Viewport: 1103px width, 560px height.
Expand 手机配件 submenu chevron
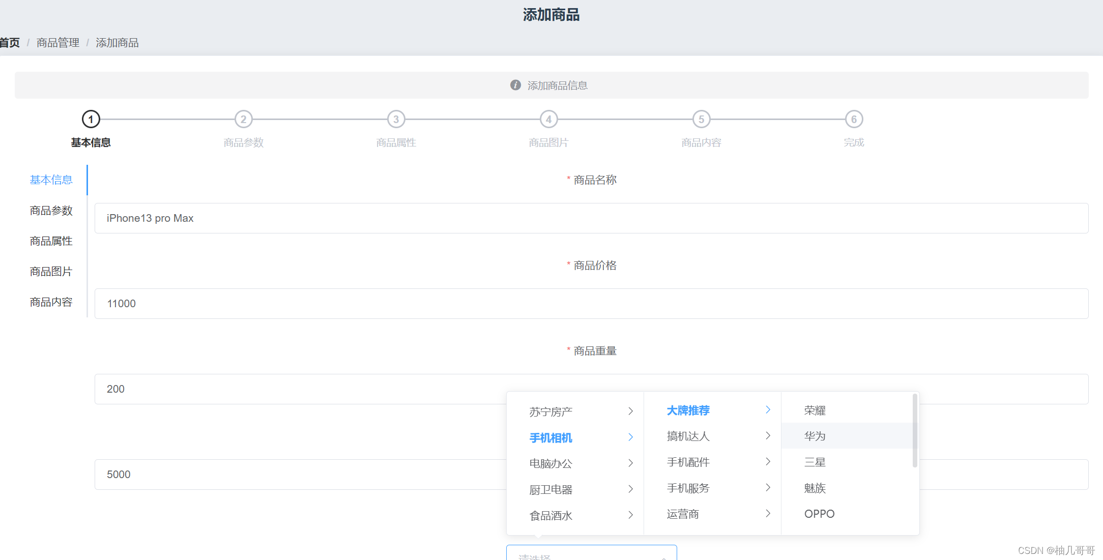click(768, 461)
